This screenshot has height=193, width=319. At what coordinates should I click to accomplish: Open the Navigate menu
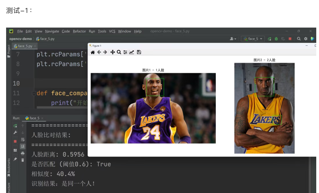pyautogui.click(x=52, y=31)
